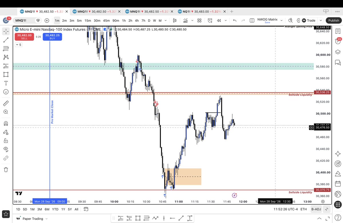
Task: Expand the Trade button chevron
Action: pyautogui.click(x=321, y=20)
